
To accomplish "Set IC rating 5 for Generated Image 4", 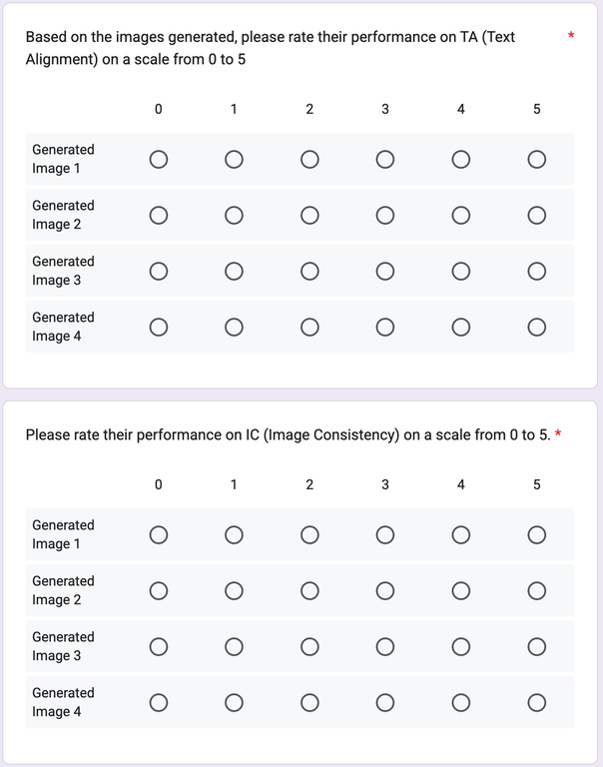I will click(x=536, y=703).
